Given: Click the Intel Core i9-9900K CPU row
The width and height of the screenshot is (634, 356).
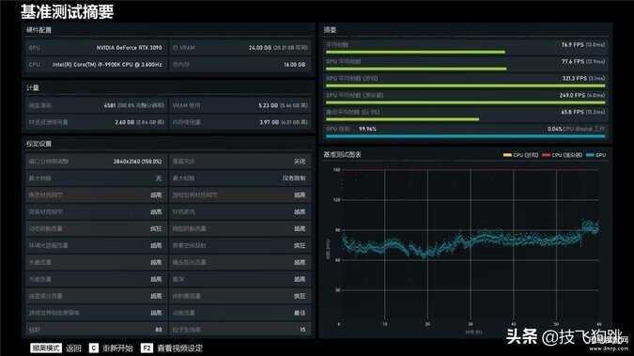Looking at the screenshot, I should pyautogui.click(x=96, y=64).
